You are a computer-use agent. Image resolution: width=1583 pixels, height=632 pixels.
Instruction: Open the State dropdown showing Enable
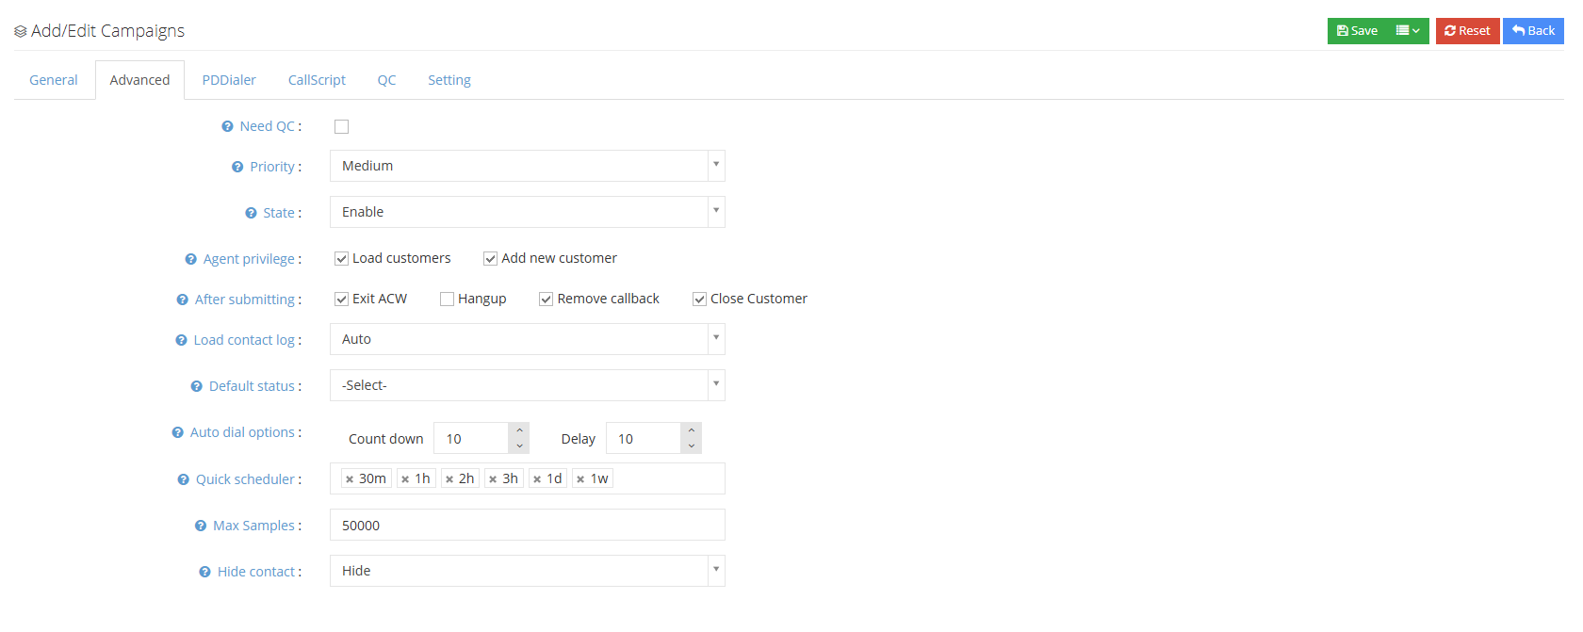[528, 212]
